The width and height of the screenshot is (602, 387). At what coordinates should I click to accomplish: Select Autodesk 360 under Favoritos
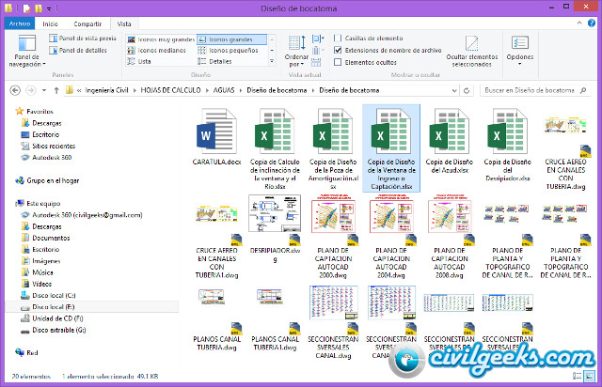pos(53,158)
